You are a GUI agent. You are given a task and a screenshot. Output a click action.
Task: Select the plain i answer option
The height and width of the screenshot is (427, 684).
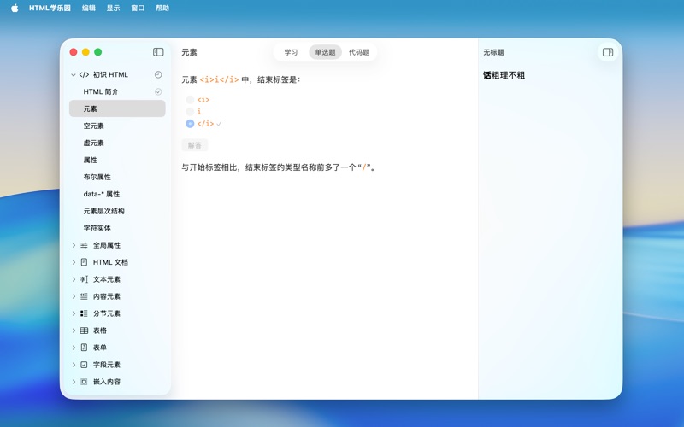coord(190,112)
